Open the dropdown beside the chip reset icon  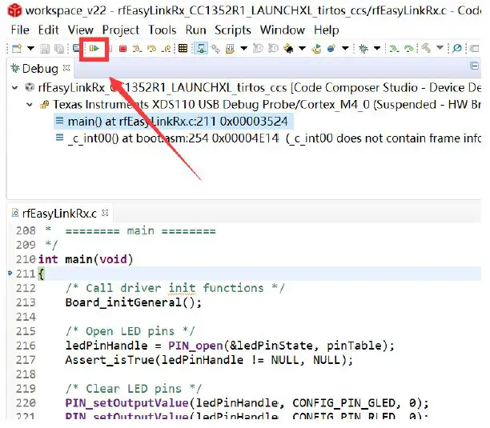(x=243, y=48)
